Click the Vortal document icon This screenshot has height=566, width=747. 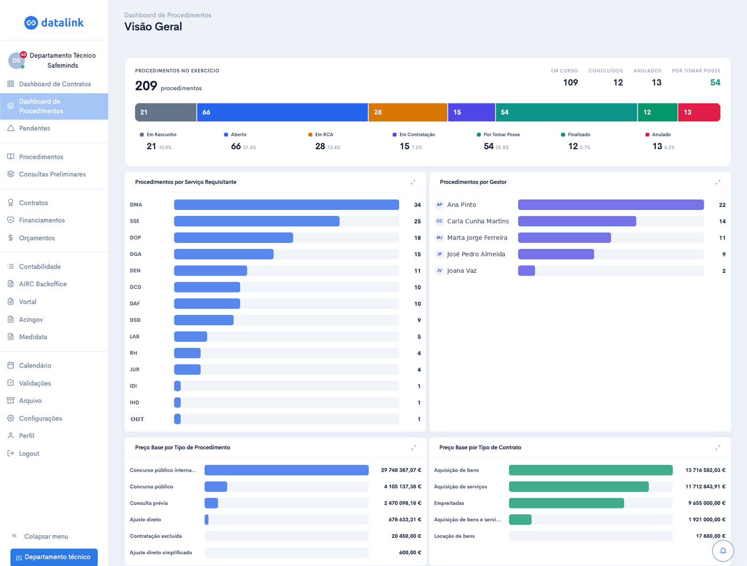click(11, 302)
